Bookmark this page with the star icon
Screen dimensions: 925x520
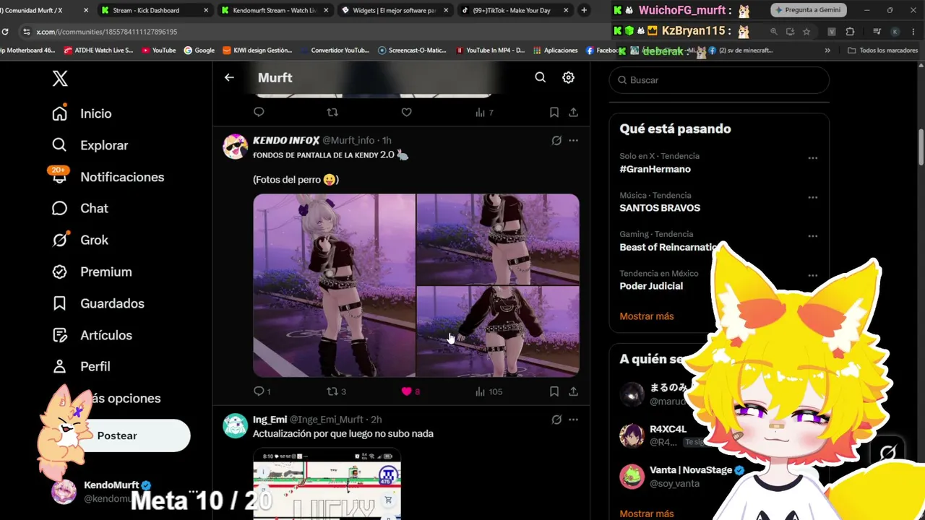(x=806, y=32)
